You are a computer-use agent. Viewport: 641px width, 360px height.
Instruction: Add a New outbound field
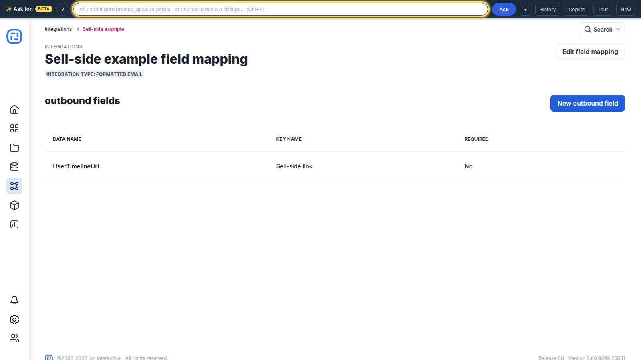587,103
